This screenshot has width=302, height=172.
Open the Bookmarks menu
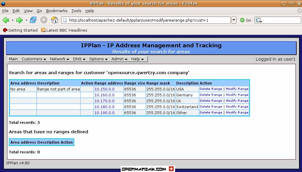[x=56, y=11]
